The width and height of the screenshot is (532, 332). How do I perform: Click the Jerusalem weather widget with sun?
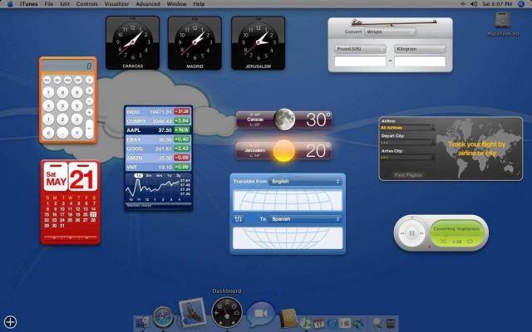click(x=283, y=150)
